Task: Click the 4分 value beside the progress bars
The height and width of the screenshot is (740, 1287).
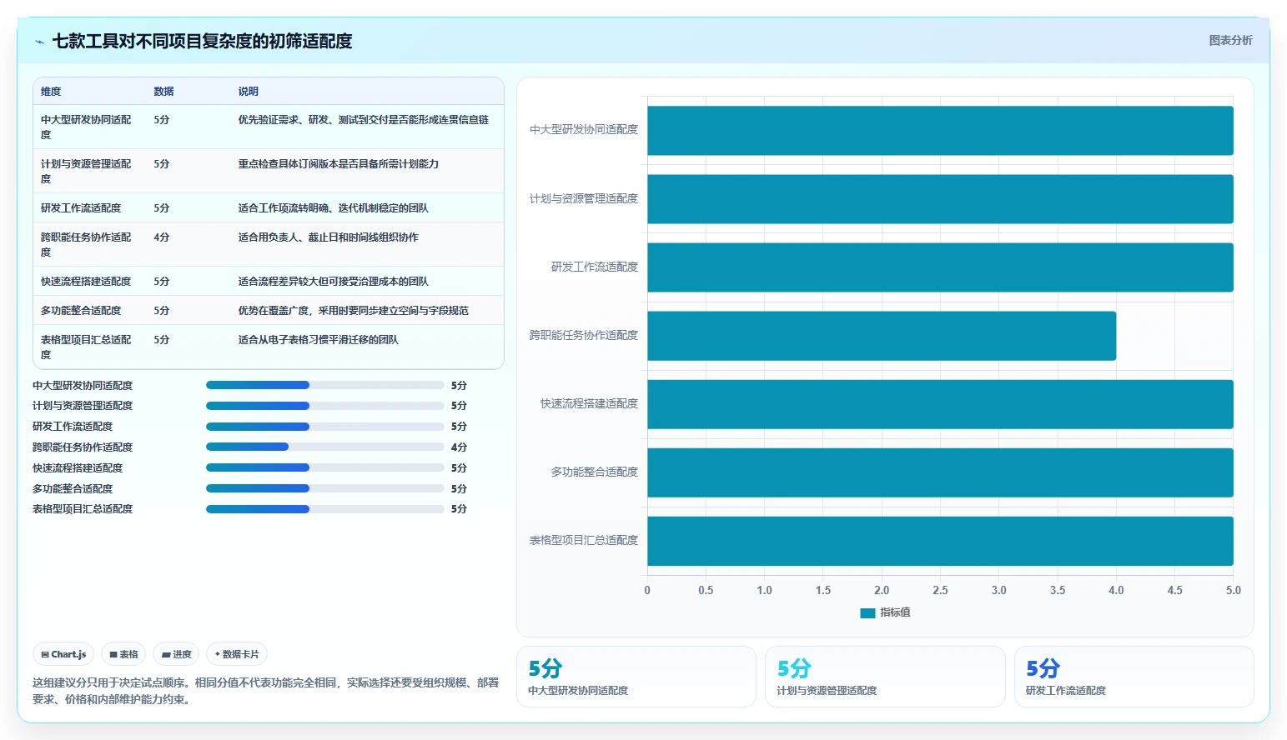Action: tap(459, 447)
